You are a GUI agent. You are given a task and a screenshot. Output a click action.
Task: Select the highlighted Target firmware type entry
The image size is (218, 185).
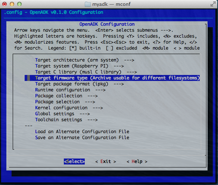(x=112, y=78)
